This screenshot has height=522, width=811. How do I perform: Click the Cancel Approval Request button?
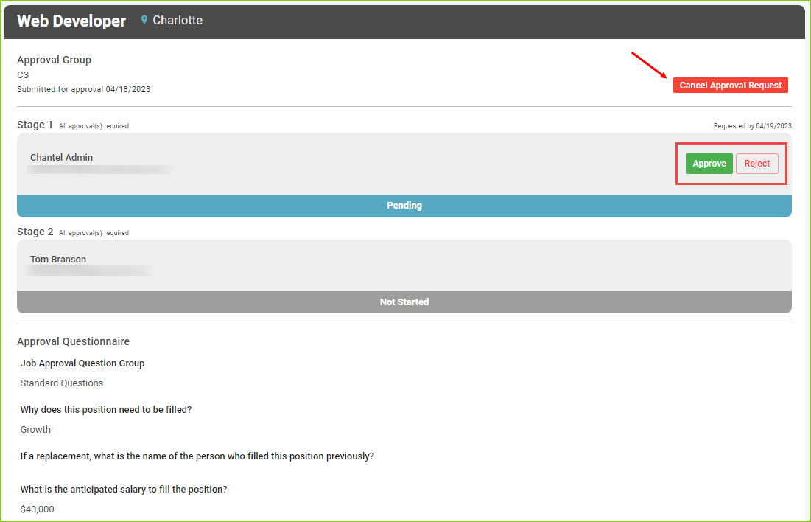point(730,86)
